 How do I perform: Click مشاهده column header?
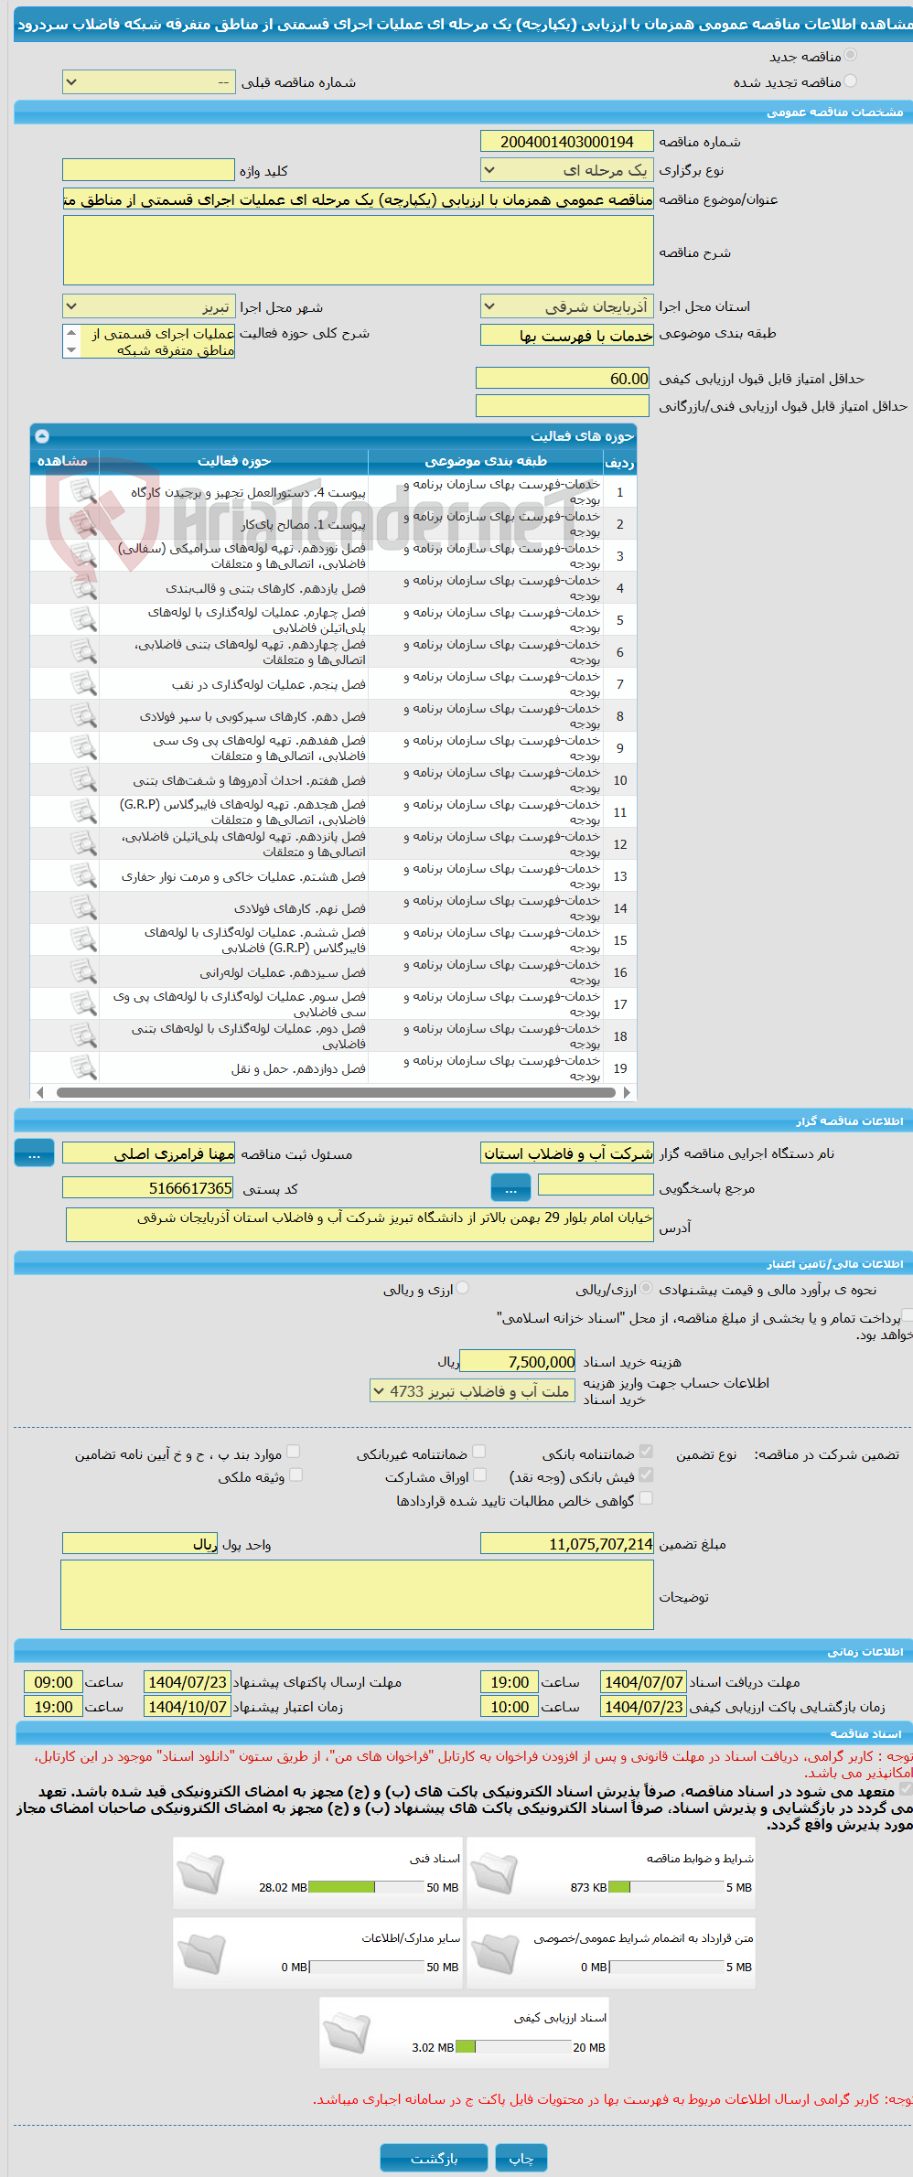coord(63,462)
